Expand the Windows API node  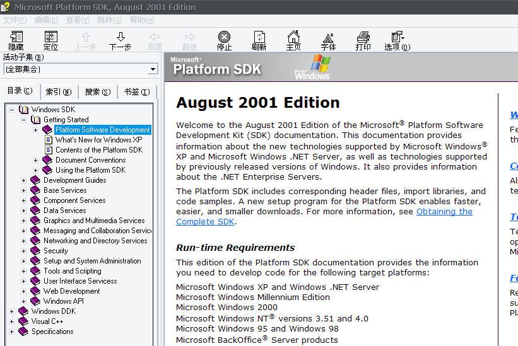(23, 301)
